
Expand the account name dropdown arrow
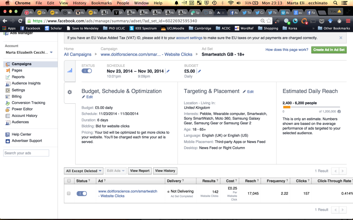51,53
